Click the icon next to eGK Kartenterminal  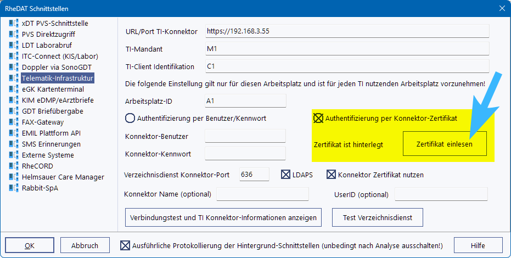point(14,89)
